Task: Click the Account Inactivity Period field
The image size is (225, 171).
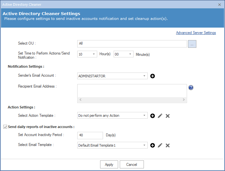Action: (90, 135)
